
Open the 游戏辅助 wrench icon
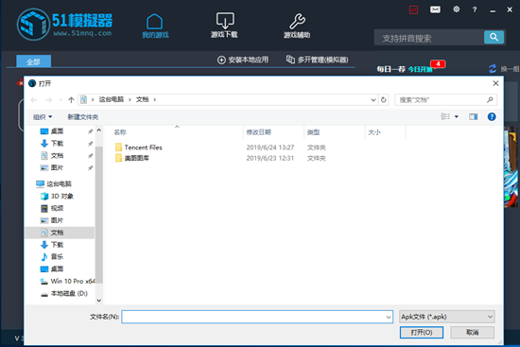pos(297,21)
